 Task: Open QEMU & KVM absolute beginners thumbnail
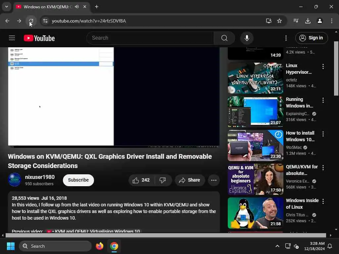pyautogui.click(x=255, y=179)
